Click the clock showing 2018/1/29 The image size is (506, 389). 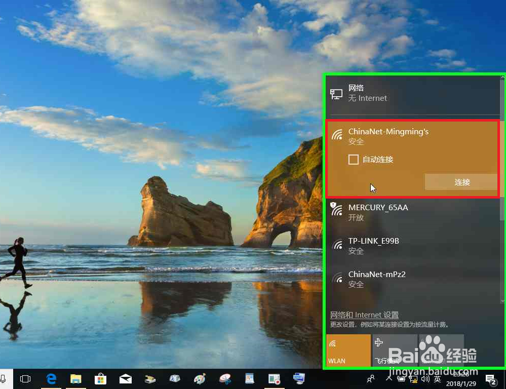tap(461, 379)
